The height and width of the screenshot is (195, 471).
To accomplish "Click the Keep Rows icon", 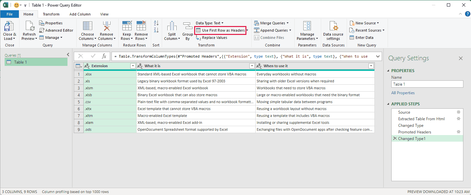I will point(127,26).
